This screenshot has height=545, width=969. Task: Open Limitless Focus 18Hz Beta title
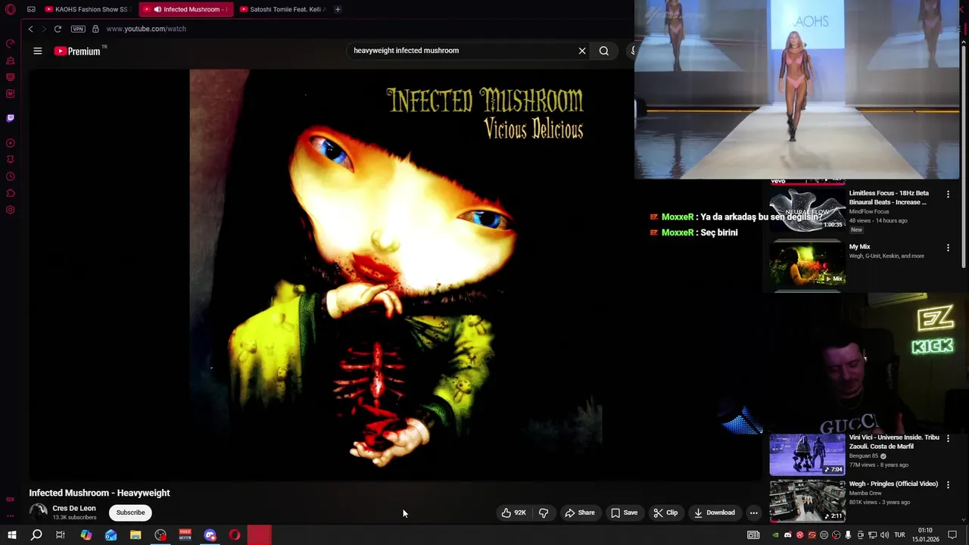[889, 198]
